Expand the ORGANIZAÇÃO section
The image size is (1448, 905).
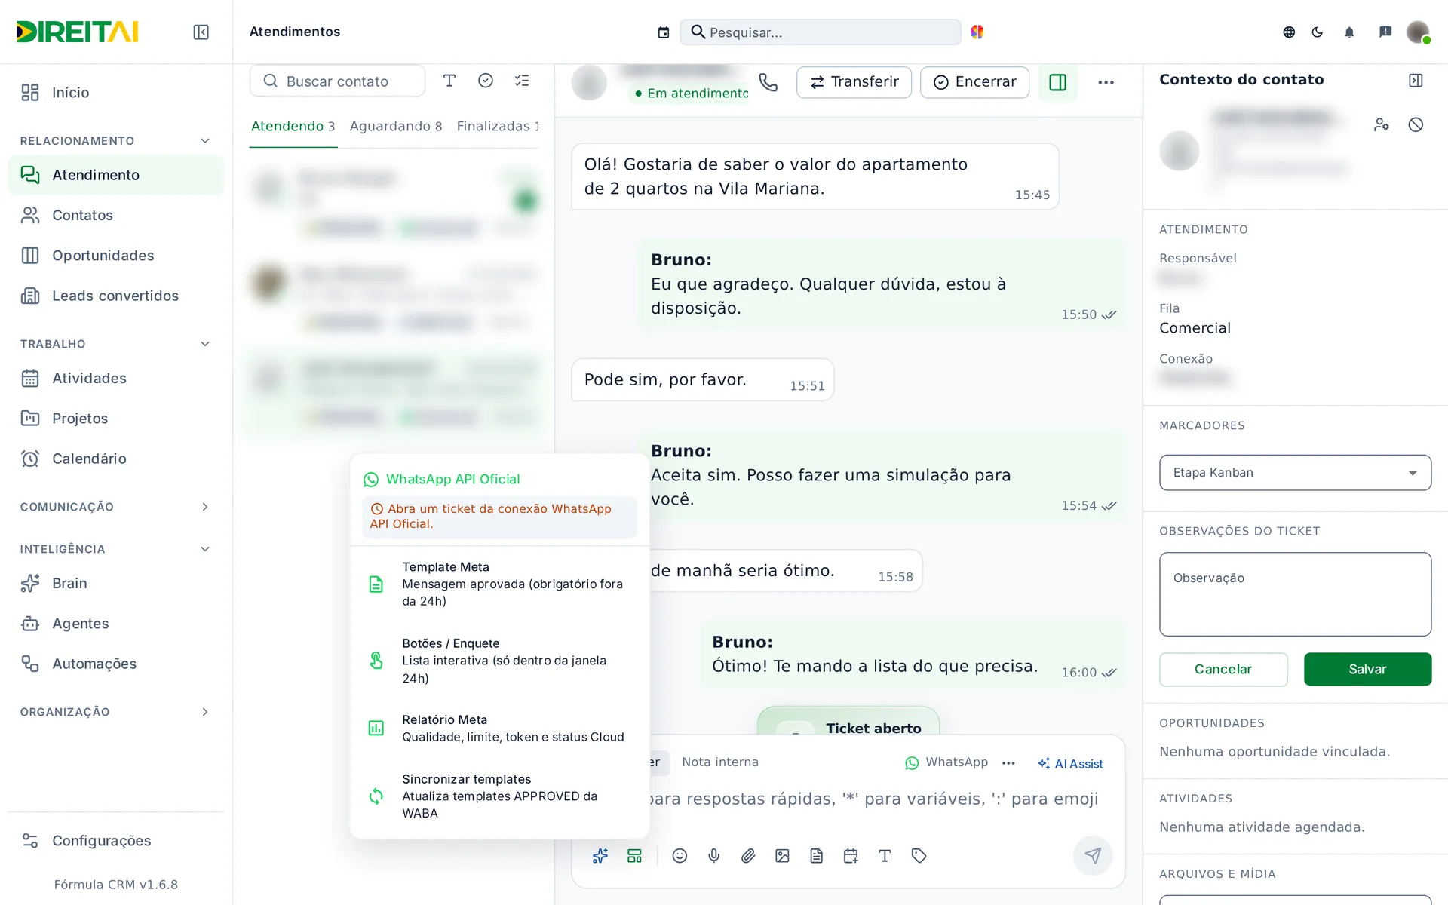(x=205, y=712)
